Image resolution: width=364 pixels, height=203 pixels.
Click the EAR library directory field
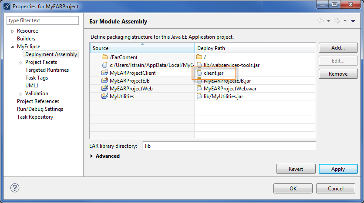[x=229, y=146]
